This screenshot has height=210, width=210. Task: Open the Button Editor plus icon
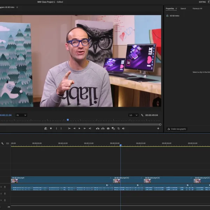[x=158, y=128]
